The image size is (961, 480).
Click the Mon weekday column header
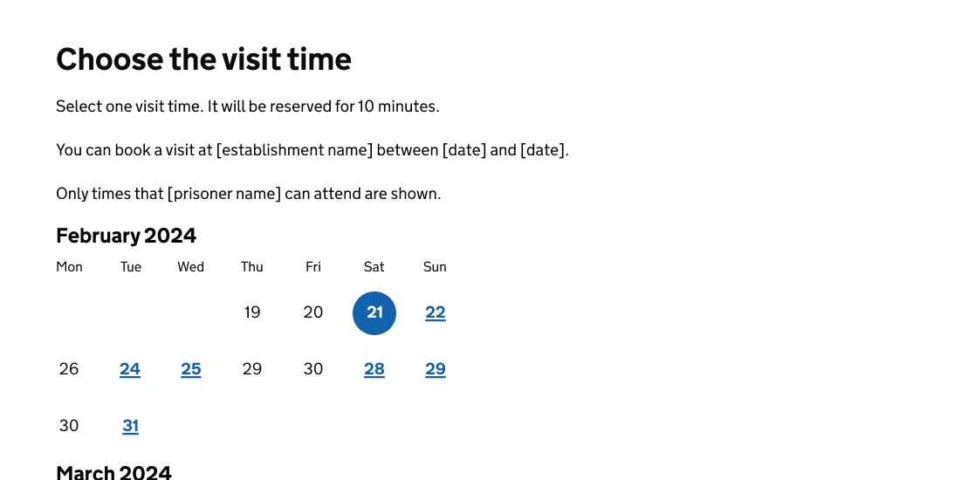tap(69, 267)
